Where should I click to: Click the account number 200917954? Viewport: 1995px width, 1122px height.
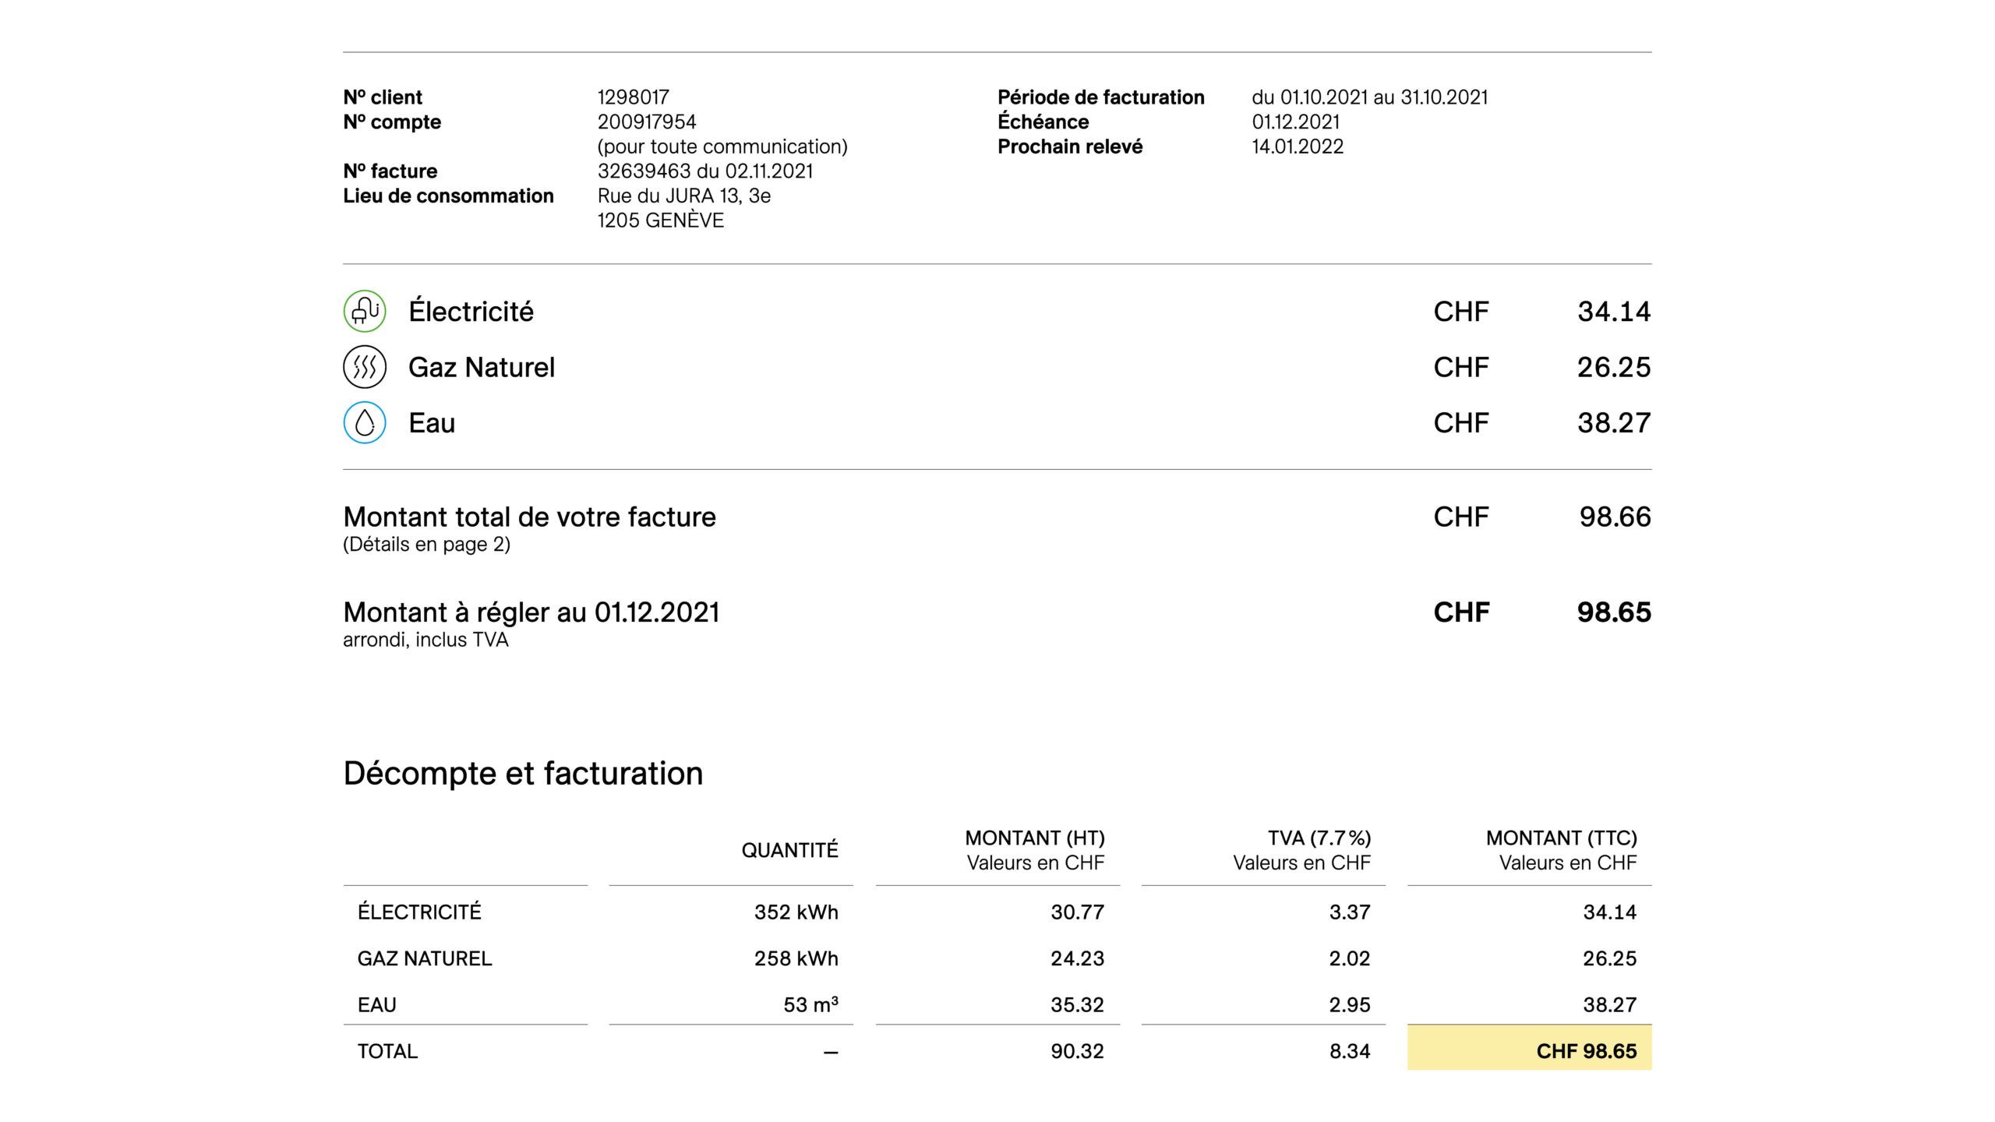pyautogui.click(x=646, y=122)
